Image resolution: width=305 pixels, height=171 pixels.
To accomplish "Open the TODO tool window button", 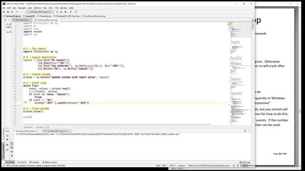I will click(x=21, y=162).
